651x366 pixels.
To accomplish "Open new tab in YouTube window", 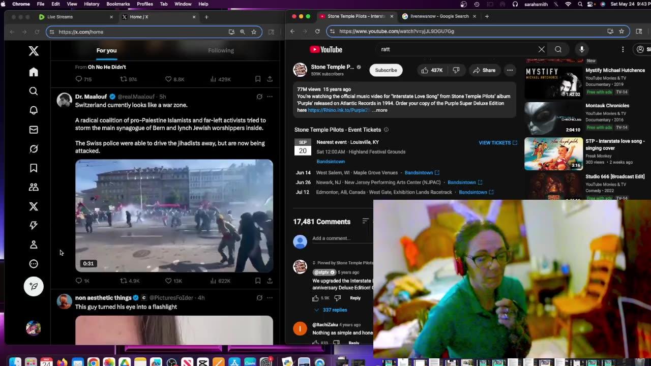I will pyautogui.click(x=487, y=16).
